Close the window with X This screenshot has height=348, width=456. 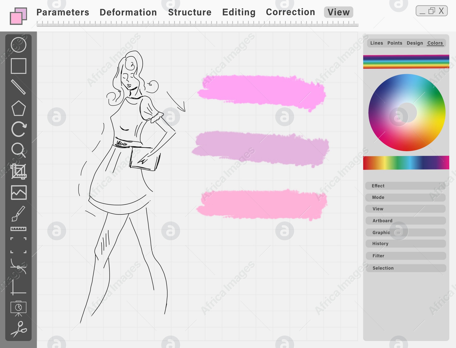click(x=441, y=11)
